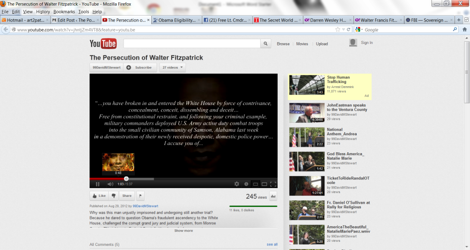Click the Share button
Screen dimensions: 470x250
point(127,195)
